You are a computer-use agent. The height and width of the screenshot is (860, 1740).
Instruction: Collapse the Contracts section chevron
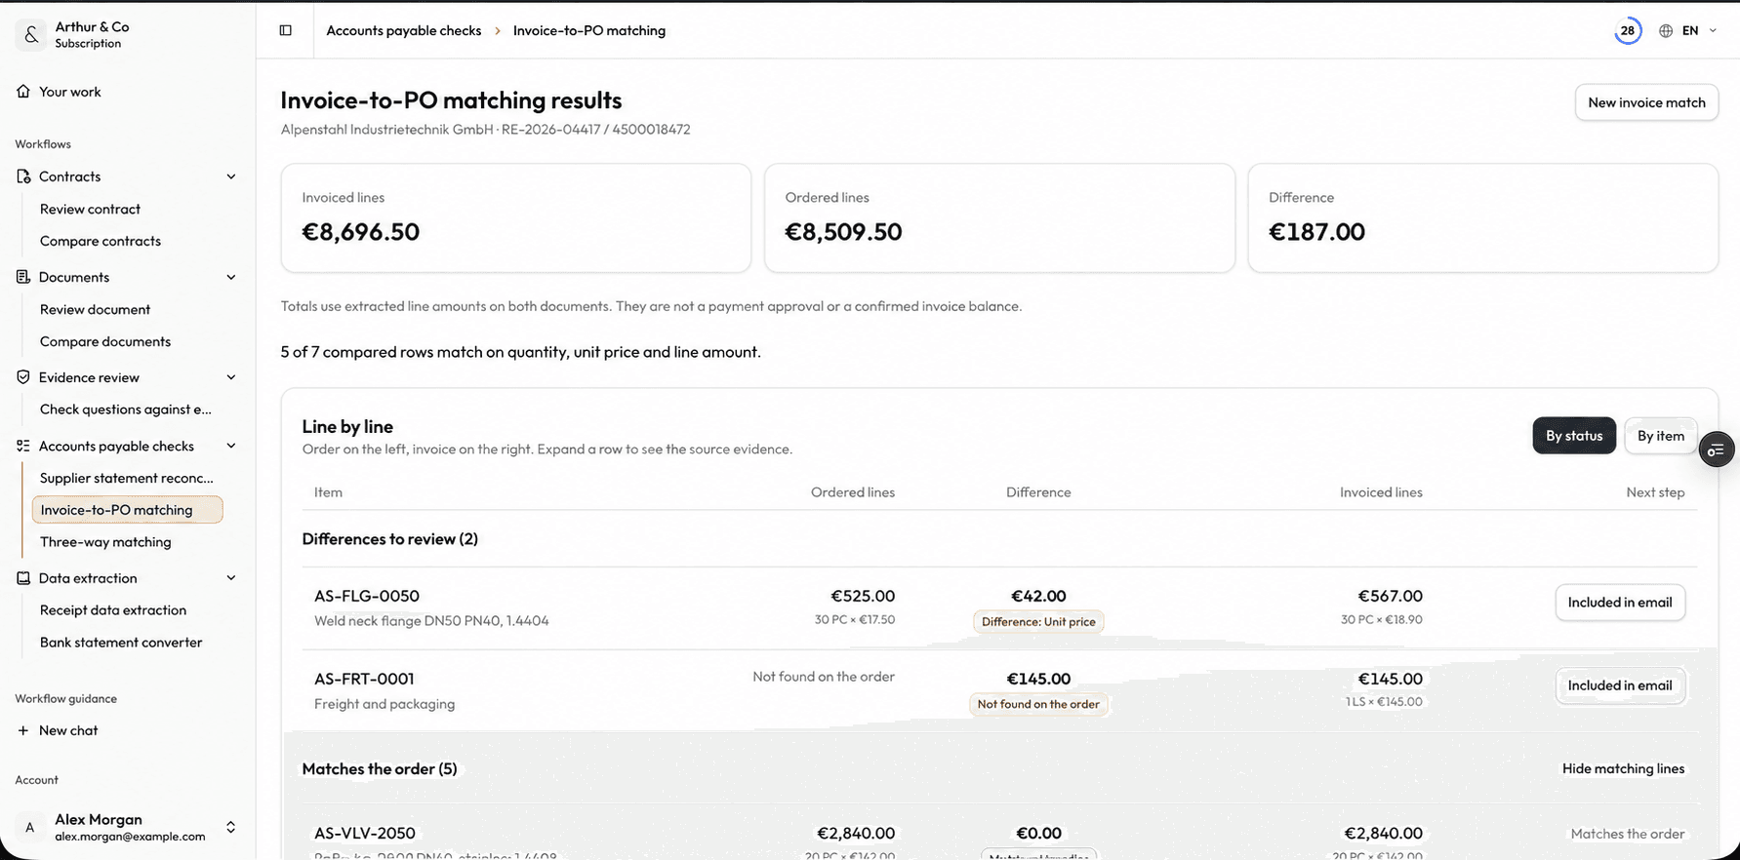[231, 176]
